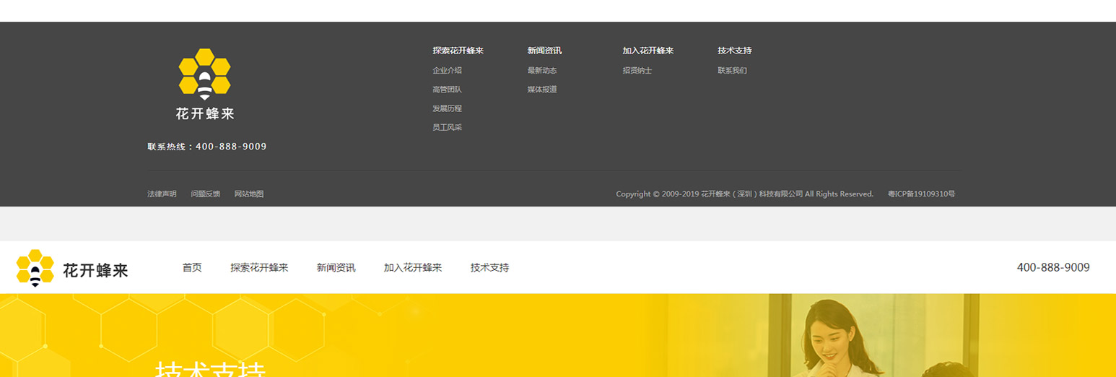The height and width of the screenshot is (377, 1116).
Task: Open 招贤纳士 footer link
Action: [x=637, y=71]
